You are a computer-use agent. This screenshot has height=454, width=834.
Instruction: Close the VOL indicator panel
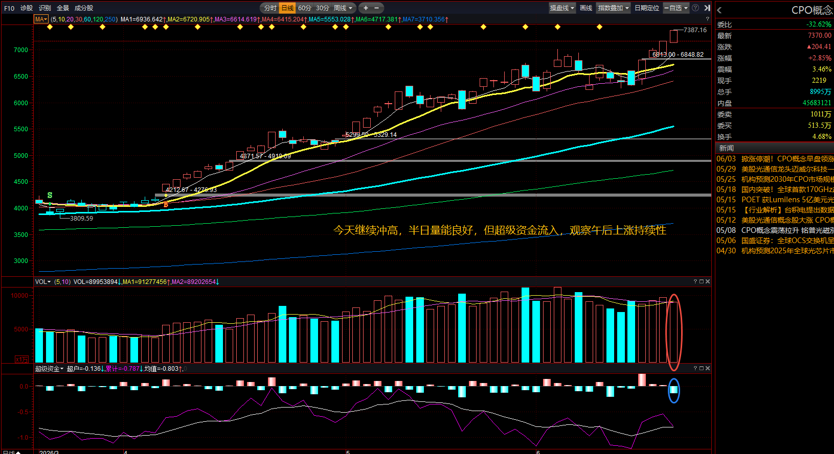coord(708,281)
